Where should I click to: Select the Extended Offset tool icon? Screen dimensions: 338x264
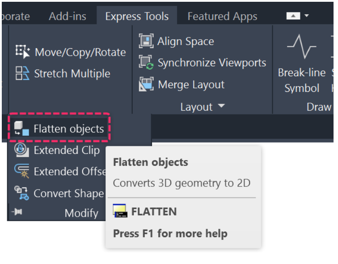[x=22, y=172]
